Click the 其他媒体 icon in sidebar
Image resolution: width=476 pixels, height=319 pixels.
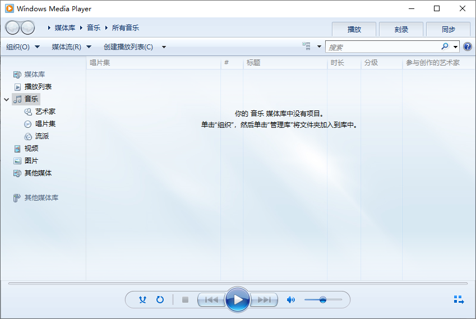tap(17, 173)
